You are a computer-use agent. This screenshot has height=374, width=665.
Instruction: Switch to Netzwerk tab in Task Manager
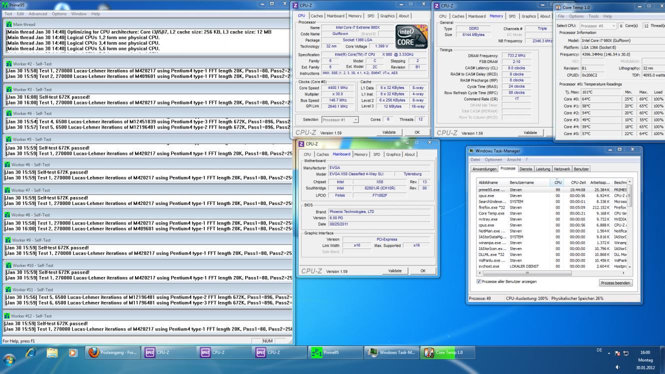point(562,169)
